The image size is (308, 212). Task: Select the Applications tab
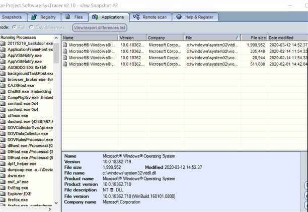point(109,17)
